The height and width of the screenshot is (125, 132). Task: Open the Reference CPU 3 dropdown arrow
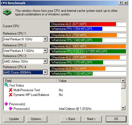click(45, 61)
